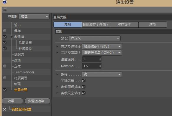Uncheck the 多通道 checkbox
This screenshot has height=116, width=172.
[5, 37]
